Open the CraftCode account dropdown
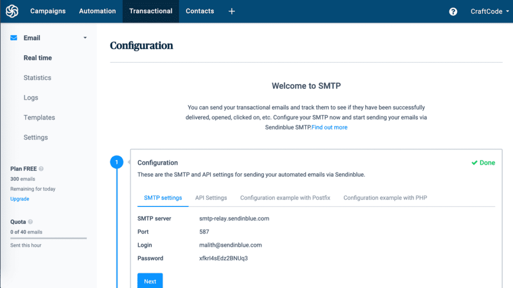The width and height of the screenshot is (513, 288). (490, 11)
